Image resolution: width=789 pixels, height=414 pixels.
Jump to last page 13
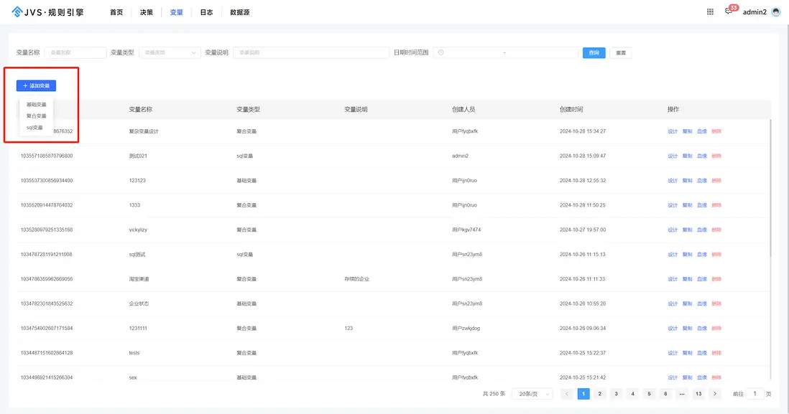coord(698,394)
